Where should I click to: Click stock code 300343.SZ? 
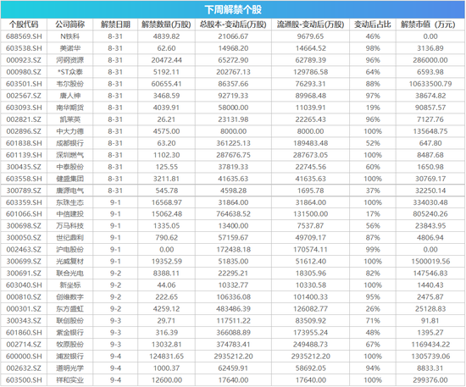click(x=24, y=321)
